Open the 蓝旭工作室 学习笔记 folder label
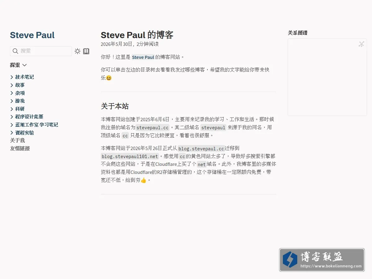Image resolution: width=372 pixels, height=279 pixels. [x=37, y=125]
